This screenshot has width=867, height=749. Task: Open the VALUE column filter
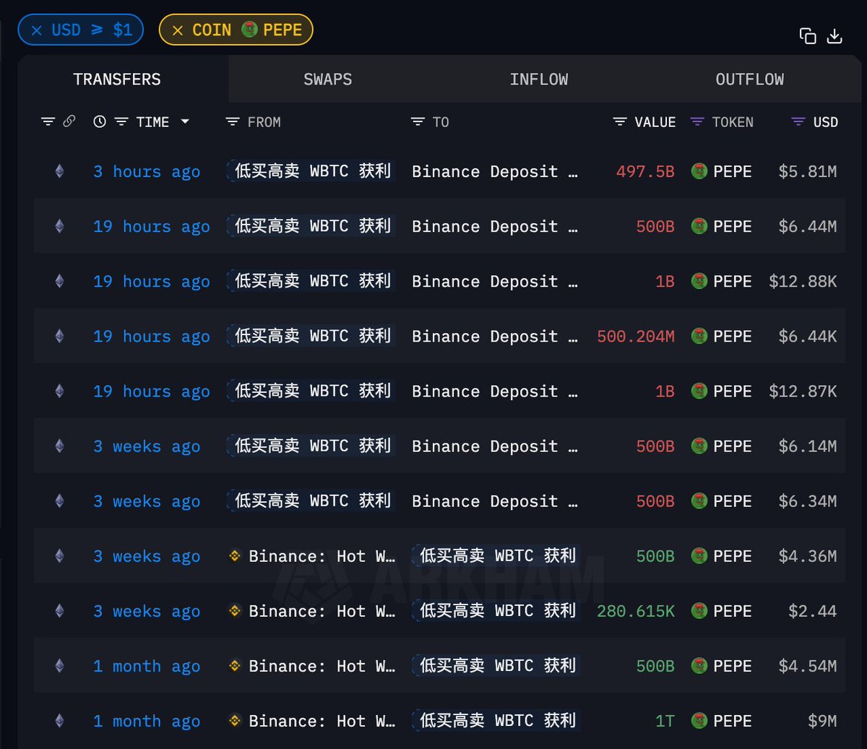(620, 122)
